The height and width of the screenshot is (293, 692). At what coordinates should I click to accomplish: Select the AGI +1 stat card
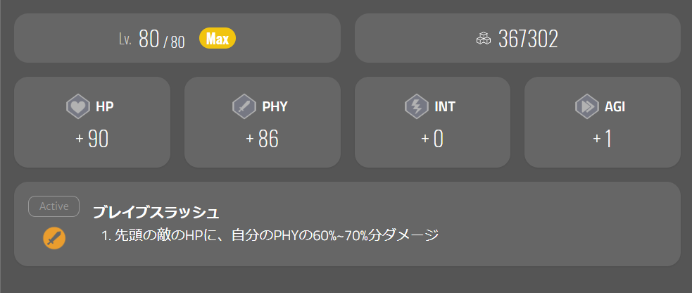603,123
